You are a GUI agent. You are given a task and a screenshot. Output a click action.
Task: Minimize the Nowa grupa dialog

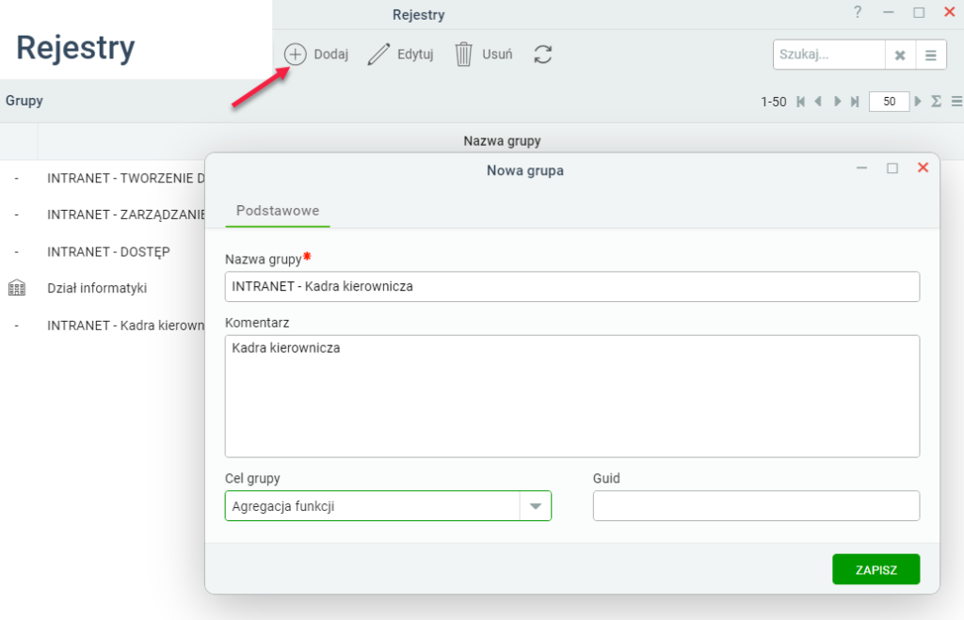pyautogui.click(x=862, y=167)
